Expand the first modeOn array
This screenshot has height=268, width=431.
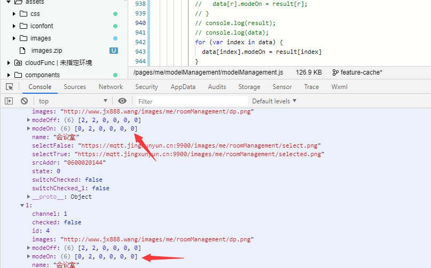tap(28, 128)
